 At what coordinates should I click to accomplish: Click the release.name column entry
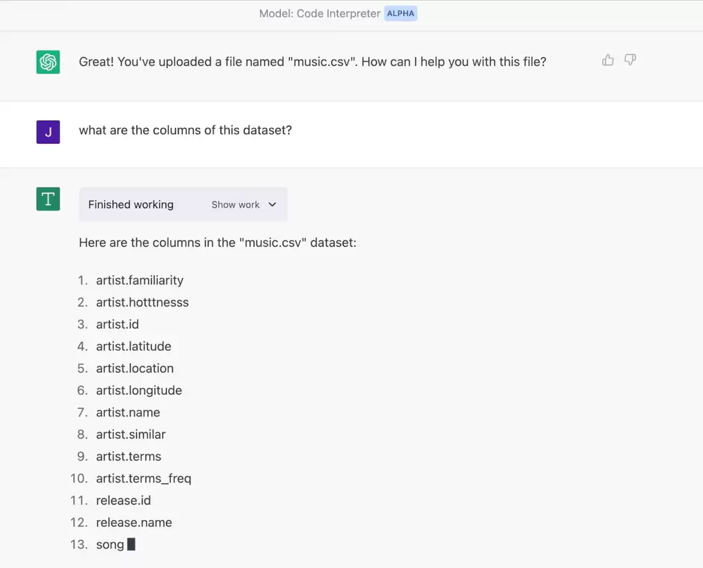pos(134,522)
